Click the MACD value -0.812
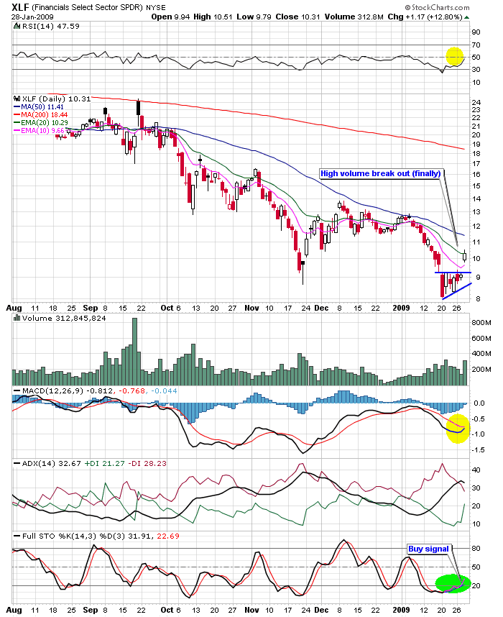This screenshot has height=617, width=503. 99,390
